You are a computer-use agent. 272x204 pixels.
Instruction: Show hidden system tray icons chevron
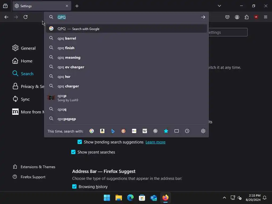click(224, 198)
